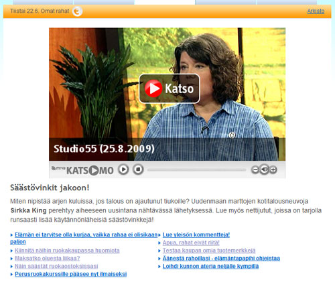Click the play button in Katsomo player bar
The height and width of the screenshot is (288, 335).
tap(123, 169)
